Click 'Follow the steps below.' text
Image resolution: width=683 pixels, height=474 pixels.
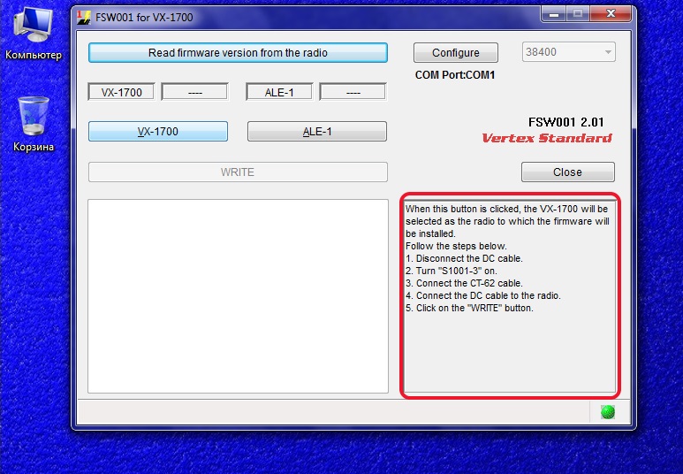[x=456, y=246]
